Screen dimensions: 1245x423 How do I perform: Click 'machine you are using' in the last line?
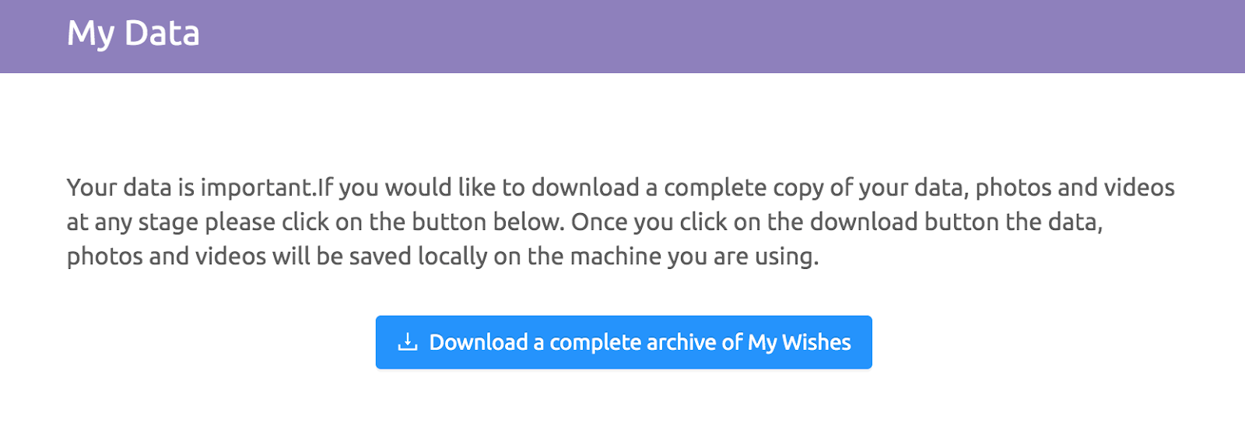tap(694, 256)
